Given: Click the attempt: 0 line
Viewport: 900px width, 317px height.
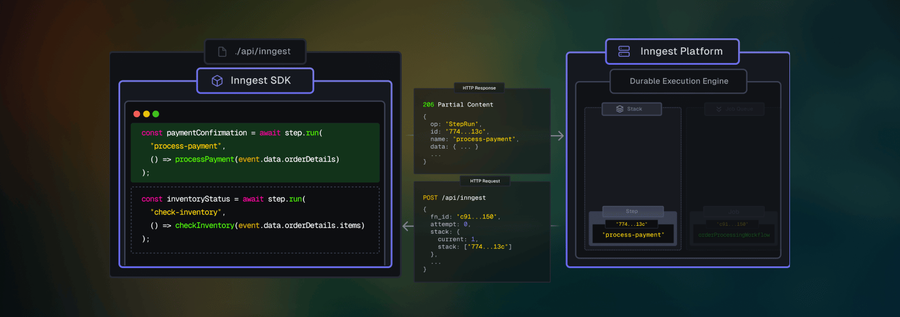Looking at the screenshot, I should click(x=450, y=224).
